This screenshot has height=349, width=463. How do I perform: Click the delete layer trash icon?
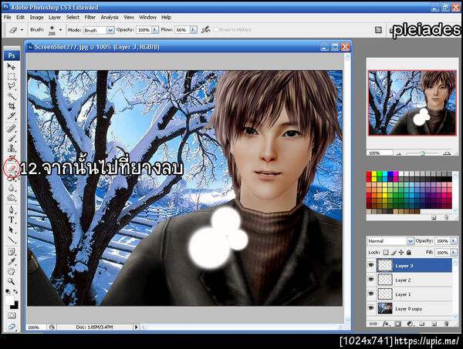tap(446, 324)
